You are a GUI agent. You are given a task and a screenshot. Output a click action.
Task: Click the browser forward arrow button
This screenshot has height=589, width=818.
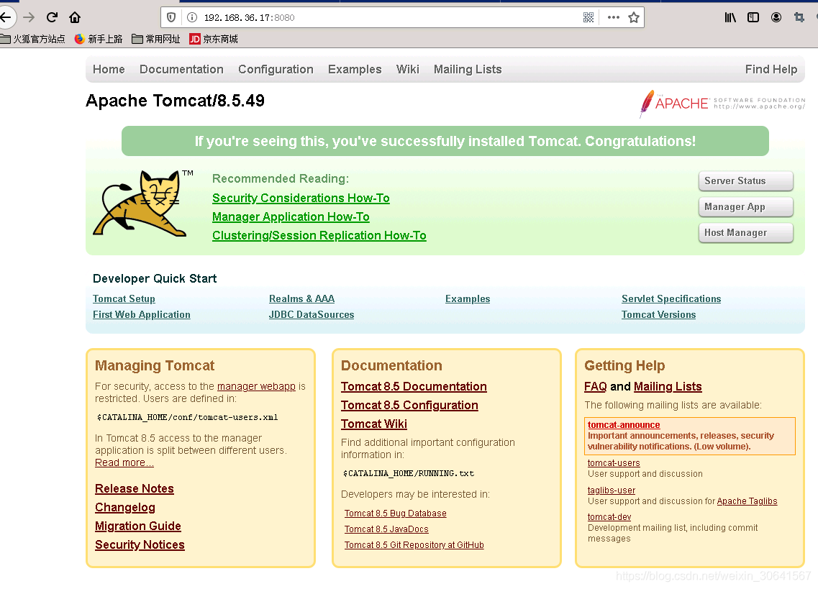pyautogui.click(x=29, y=17)
